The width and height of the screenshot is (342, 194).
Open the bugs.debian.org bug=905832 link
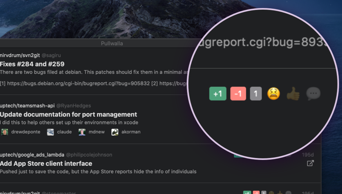[x=78, y=84]
